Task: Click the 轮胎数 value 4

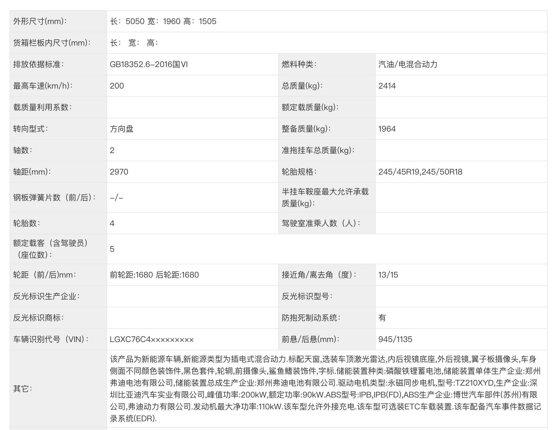Action: click(x=112, y=223)
